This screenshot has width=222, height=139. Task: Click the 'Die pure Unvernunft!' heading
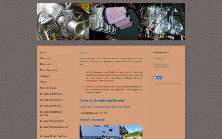coord(92,120)
